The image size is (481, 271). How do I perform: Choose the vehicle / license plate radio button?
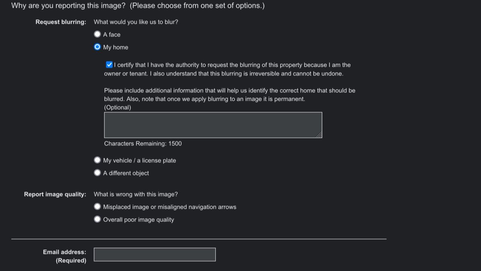coord(97,160)
